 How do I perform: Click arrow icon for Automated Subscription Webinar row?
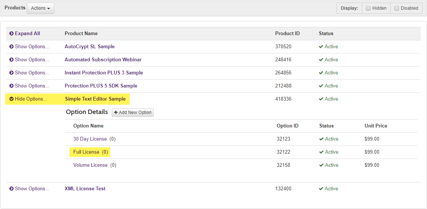(x=12, y=60)
